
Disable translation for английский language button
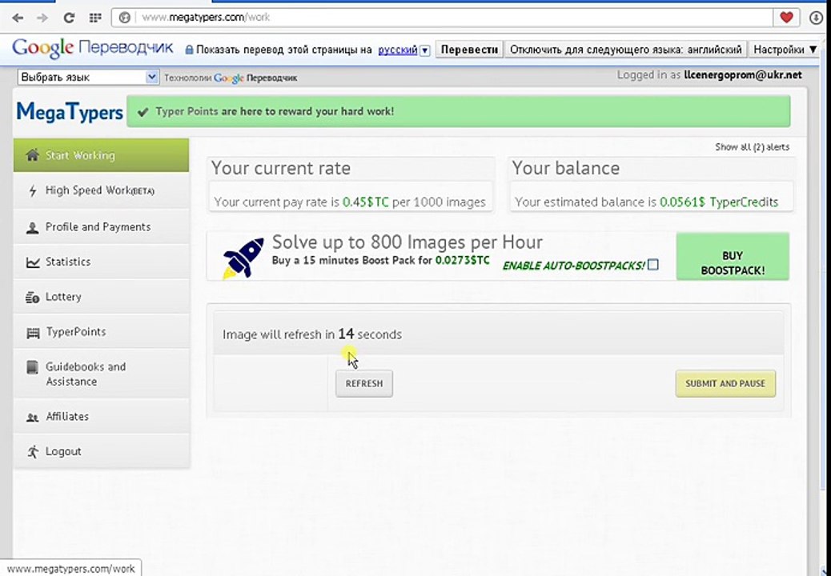pos(626,50)
